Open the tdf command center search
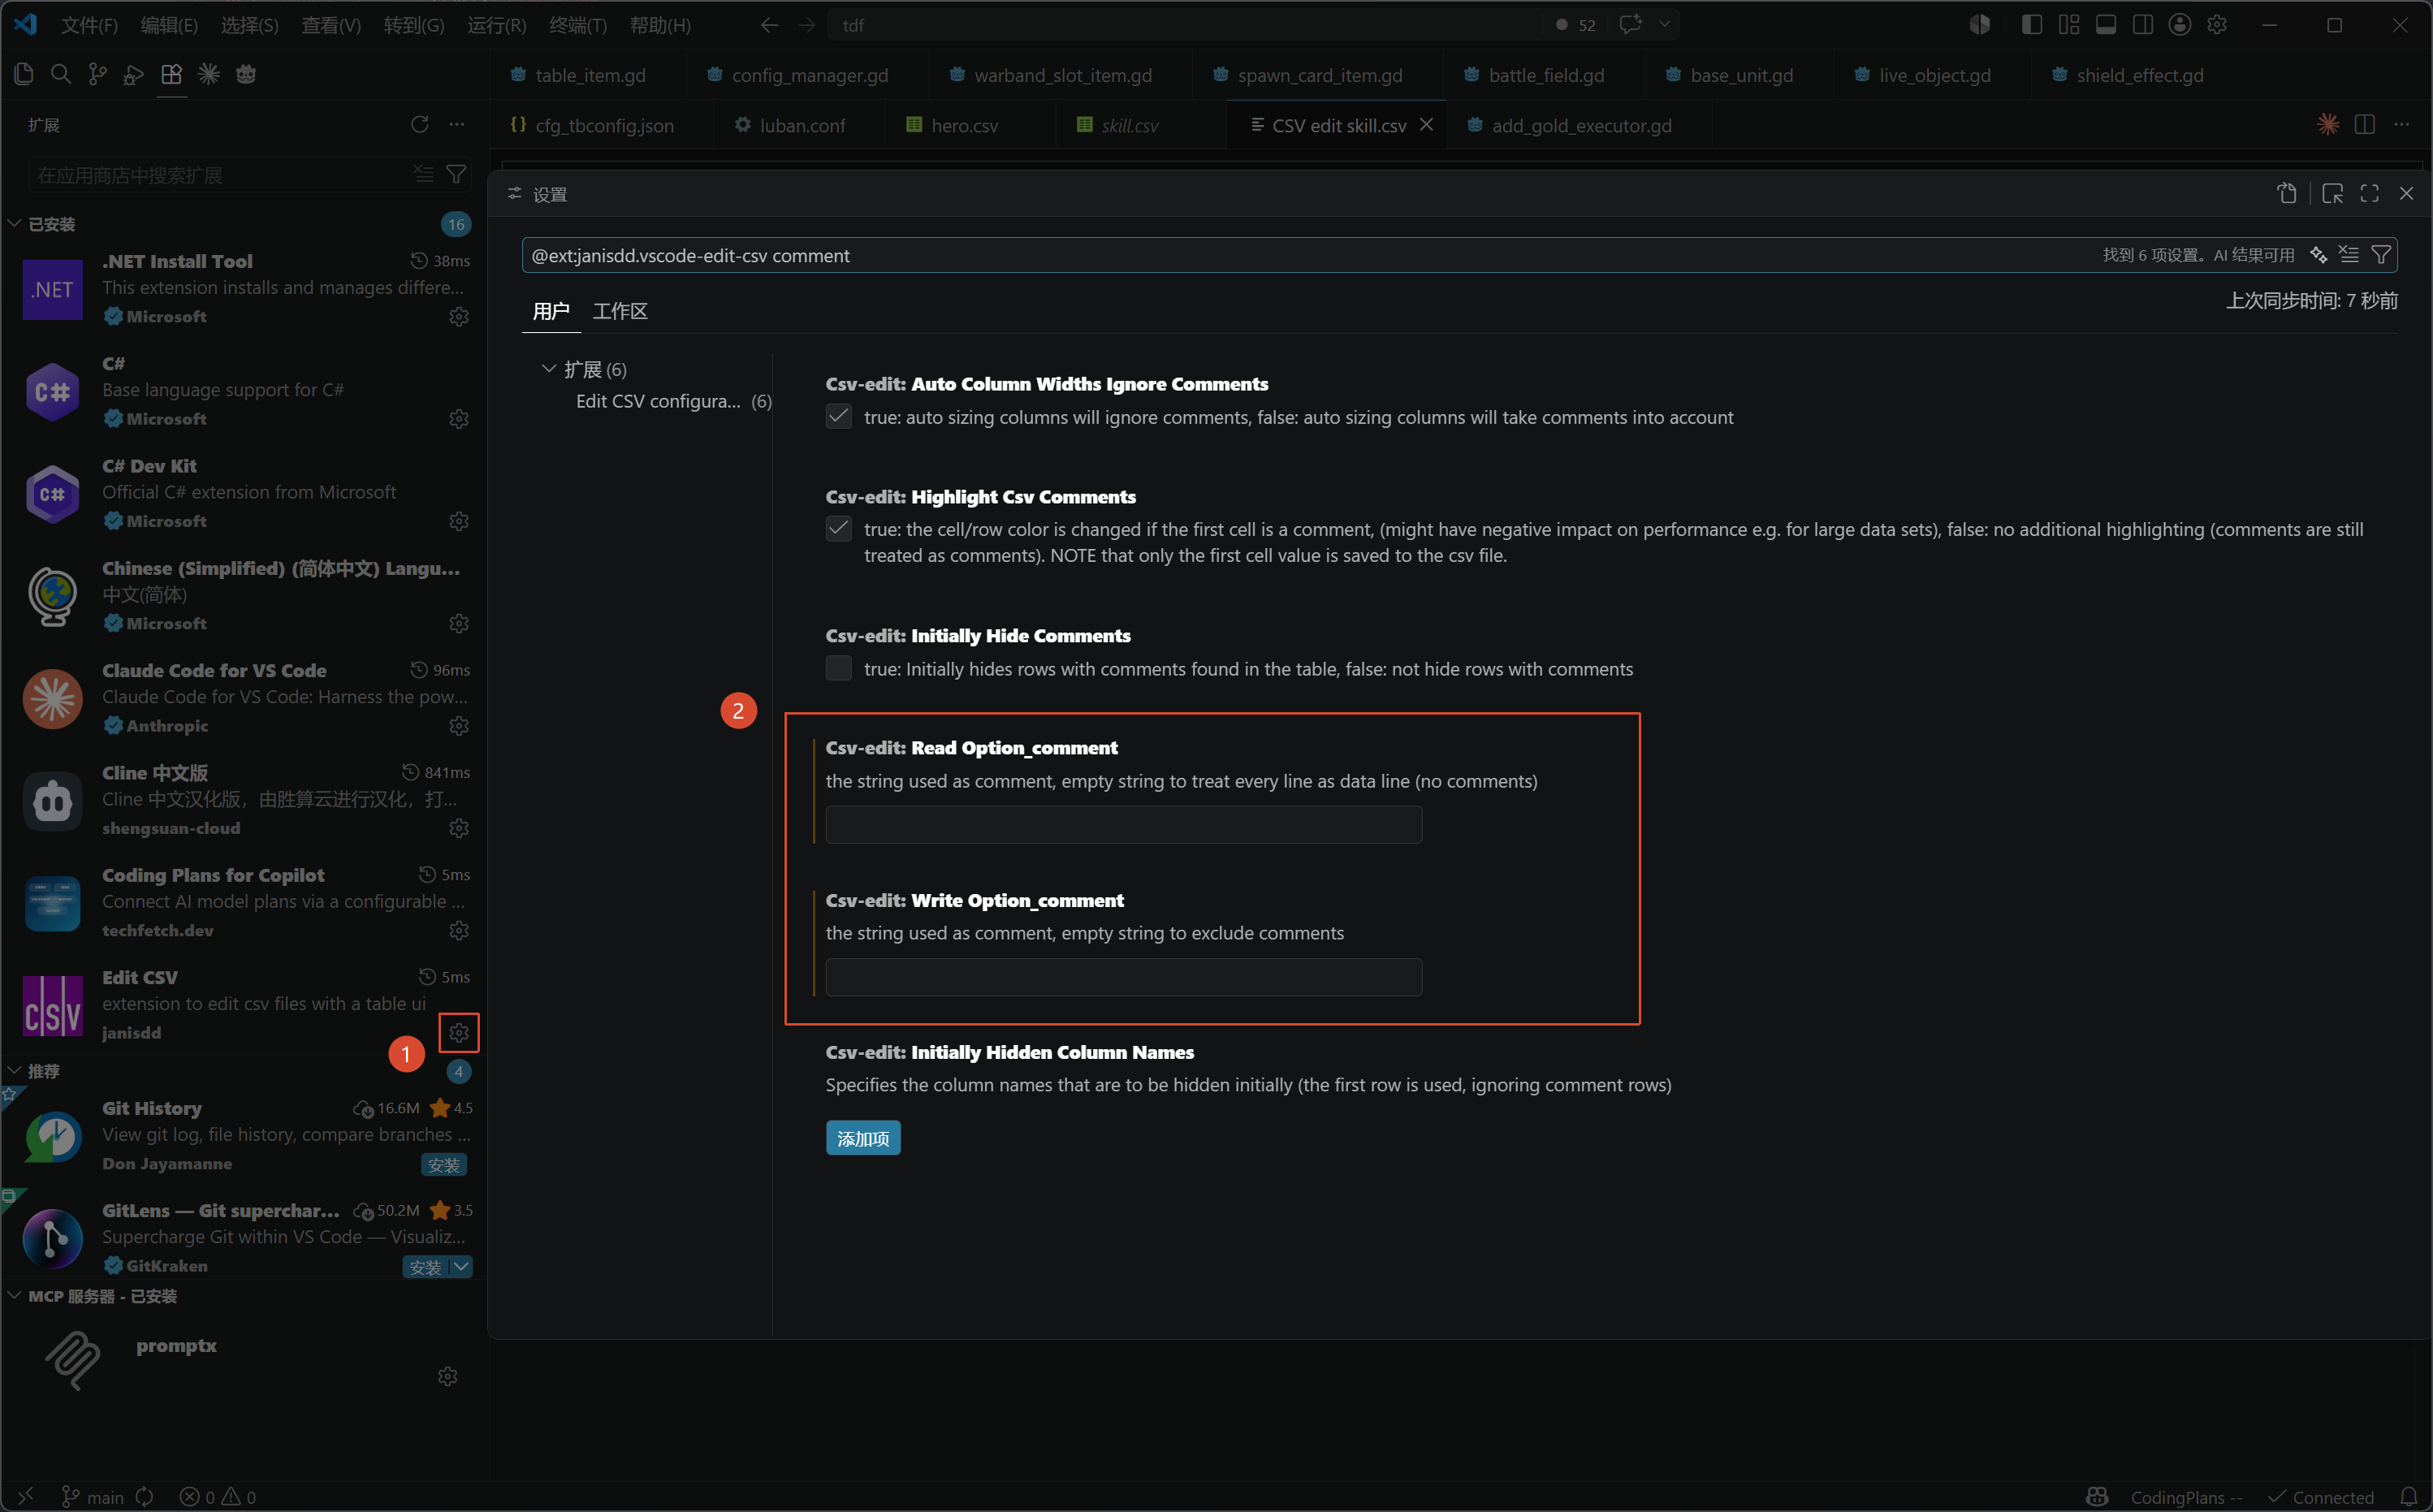 1185,24
